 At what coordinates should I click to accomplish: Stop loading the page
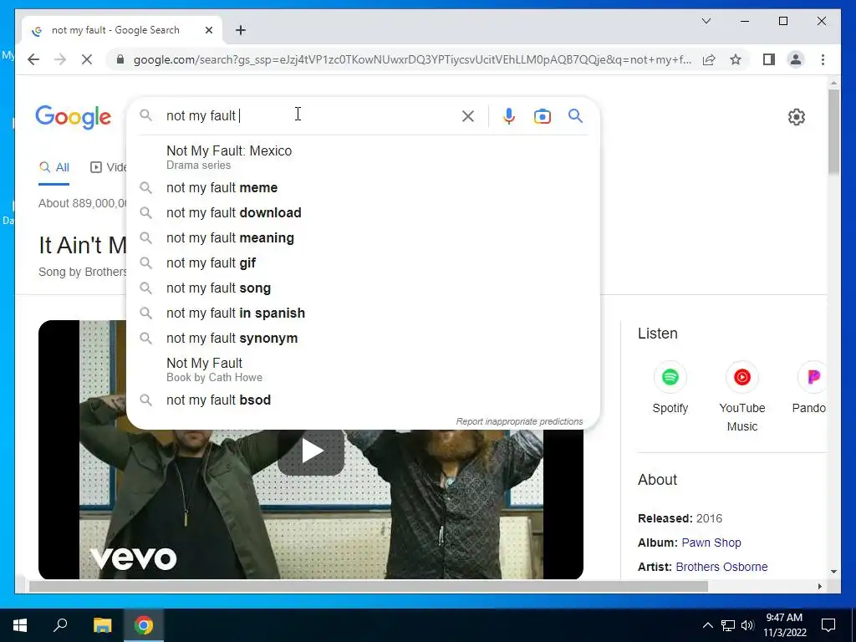click(87, 59)
